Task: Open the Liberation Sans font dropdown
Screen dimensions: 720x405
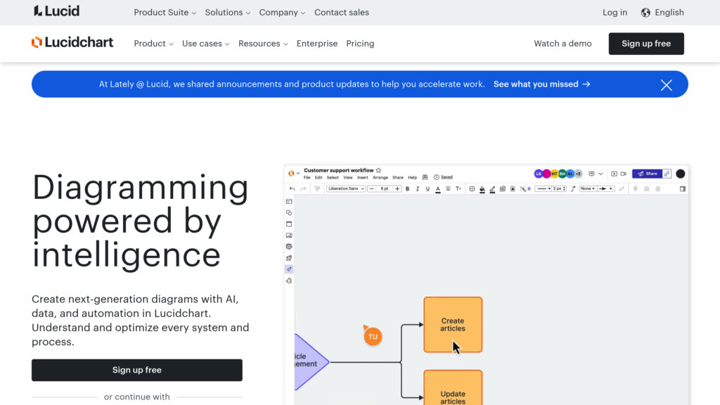Action: [x=346, y=188]
